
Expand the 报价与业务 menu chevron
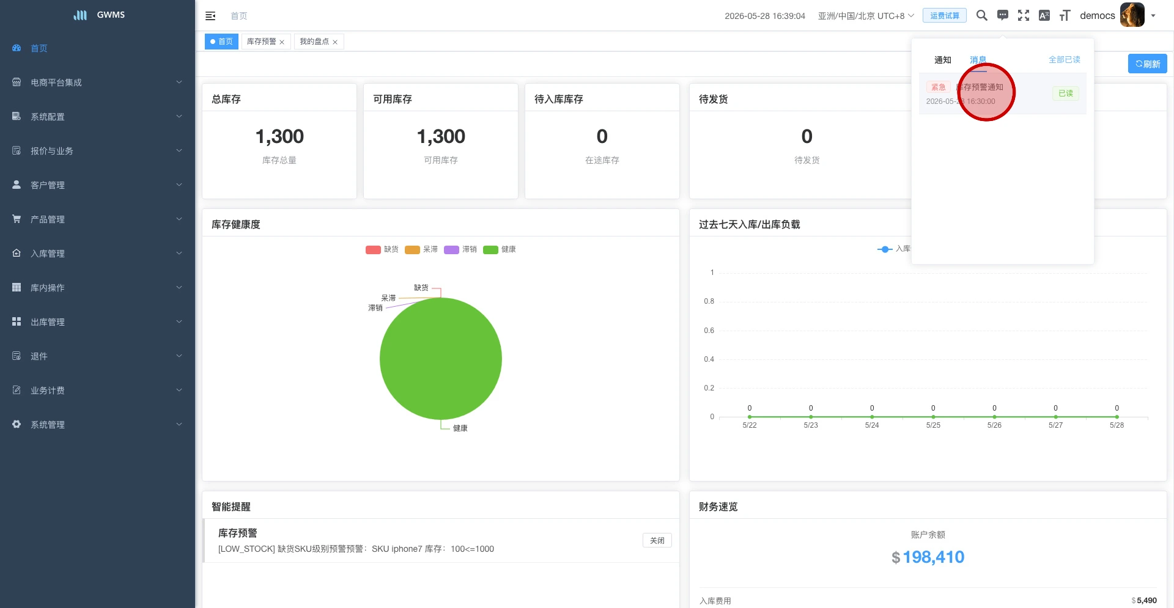(179, 150)
